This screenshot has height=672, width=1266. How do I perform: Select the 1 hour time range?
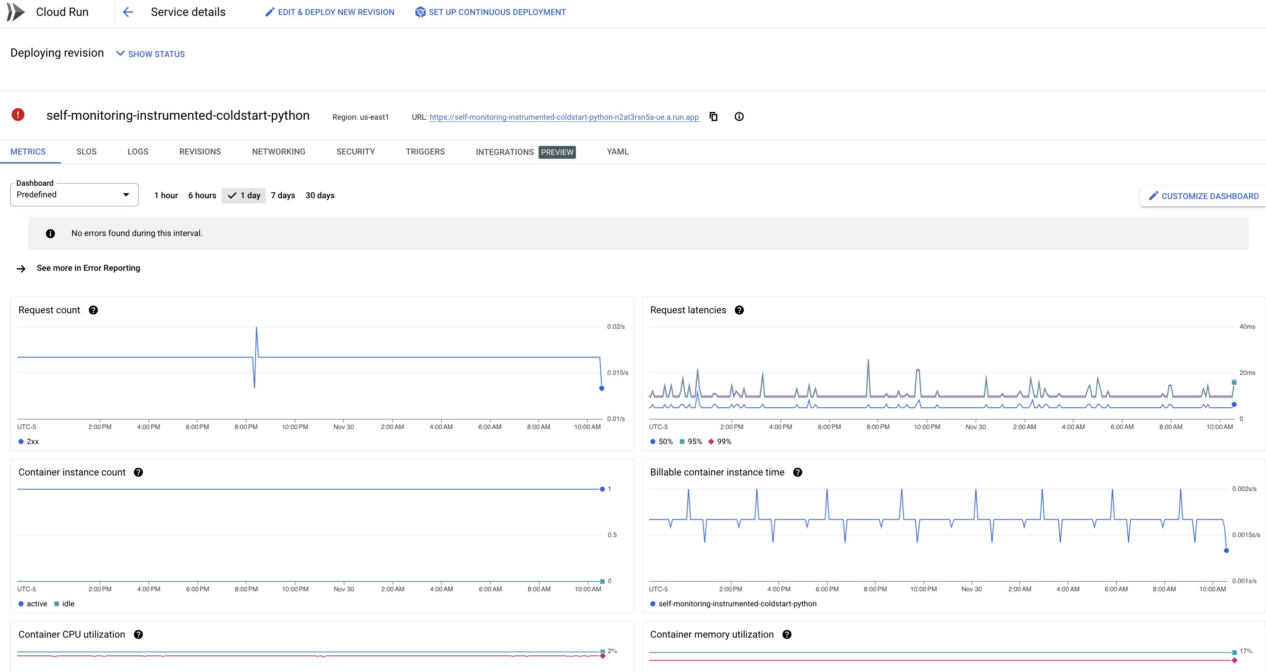(166, 196)
